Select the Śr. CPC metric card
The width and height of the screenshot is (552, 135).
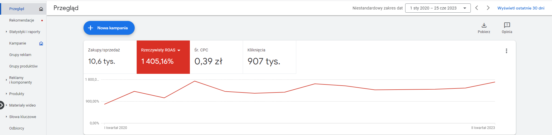[216, 57]
